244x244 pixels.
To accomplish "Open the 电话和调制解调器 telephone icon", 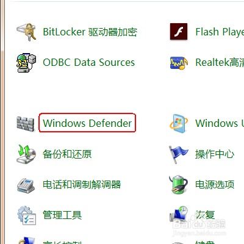I will (x=26, y=185).
